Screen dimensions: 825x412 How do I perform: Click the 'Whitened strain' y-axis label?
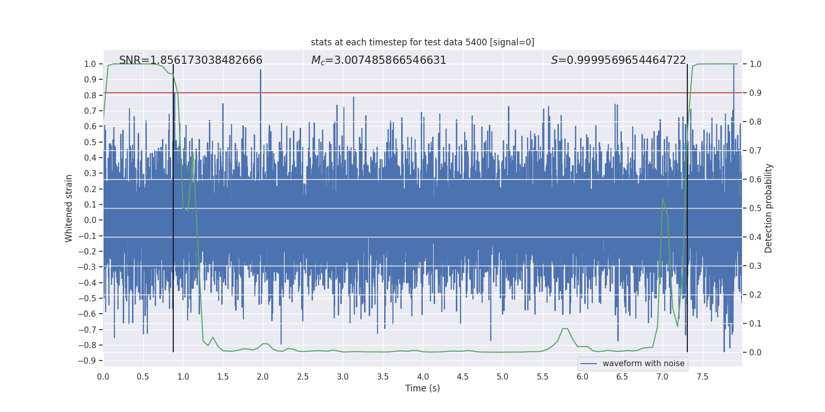[69, 208]
